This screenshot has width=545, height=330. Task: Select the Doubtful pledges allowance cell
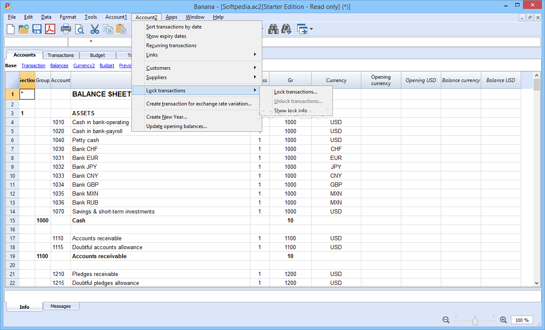(x=160, y=283)
